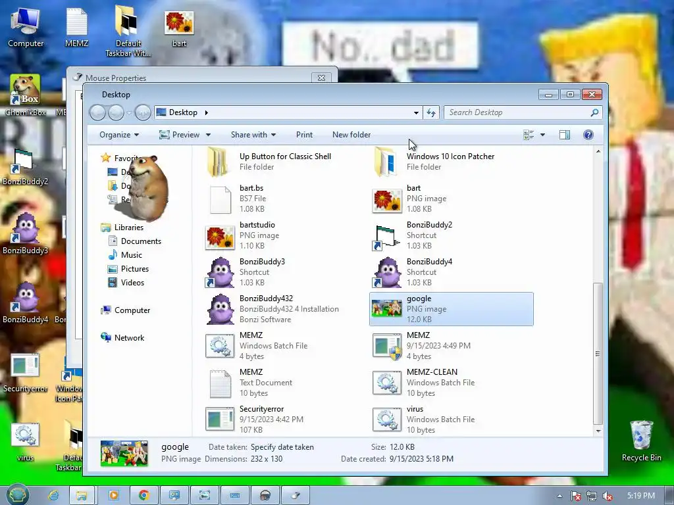
Task: Select the MEMZ text file desktop icon
Action: (x=76, y=26)
